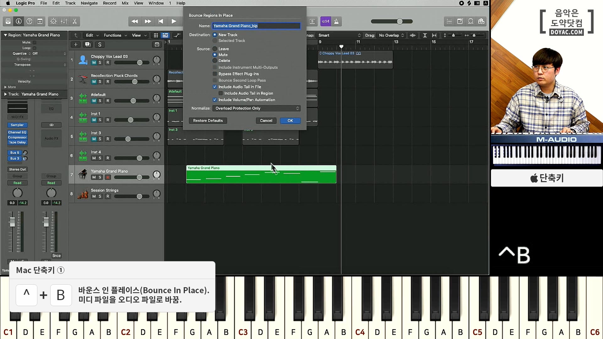The image size is (603, 339).
Task: Click Restore Defaults button
Action: tap(208, 121)
